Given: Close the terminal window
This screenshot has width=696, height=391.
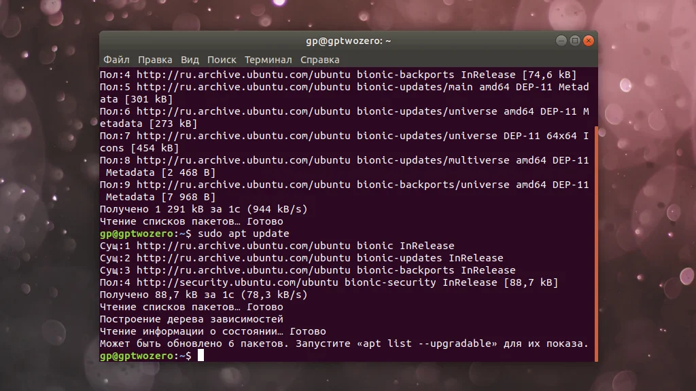Looking at the screenshot, I should point(589,41).
